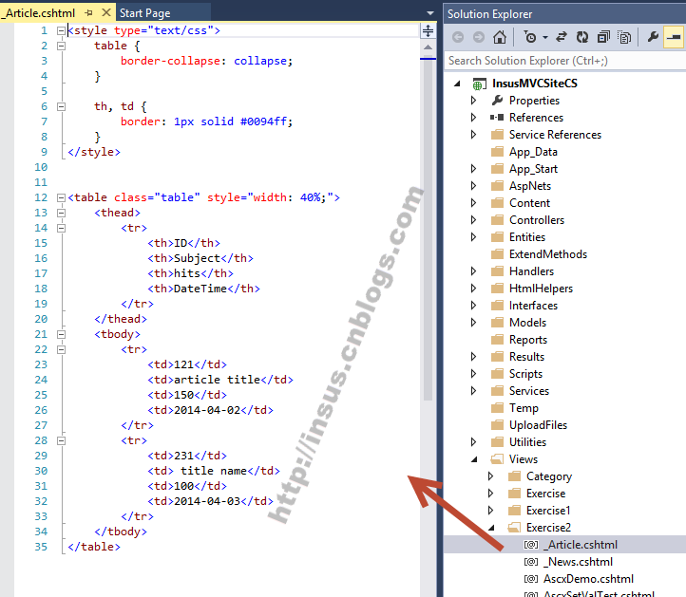This screenshot has width=686, height=597.
Task: Collapse the th, td rule on line 6
Action: [61, 106]
